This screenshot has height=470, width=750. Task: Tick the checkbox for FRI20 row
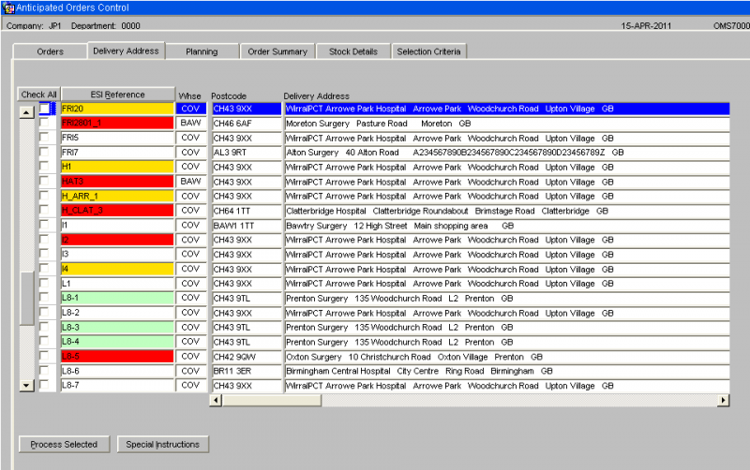44,109
